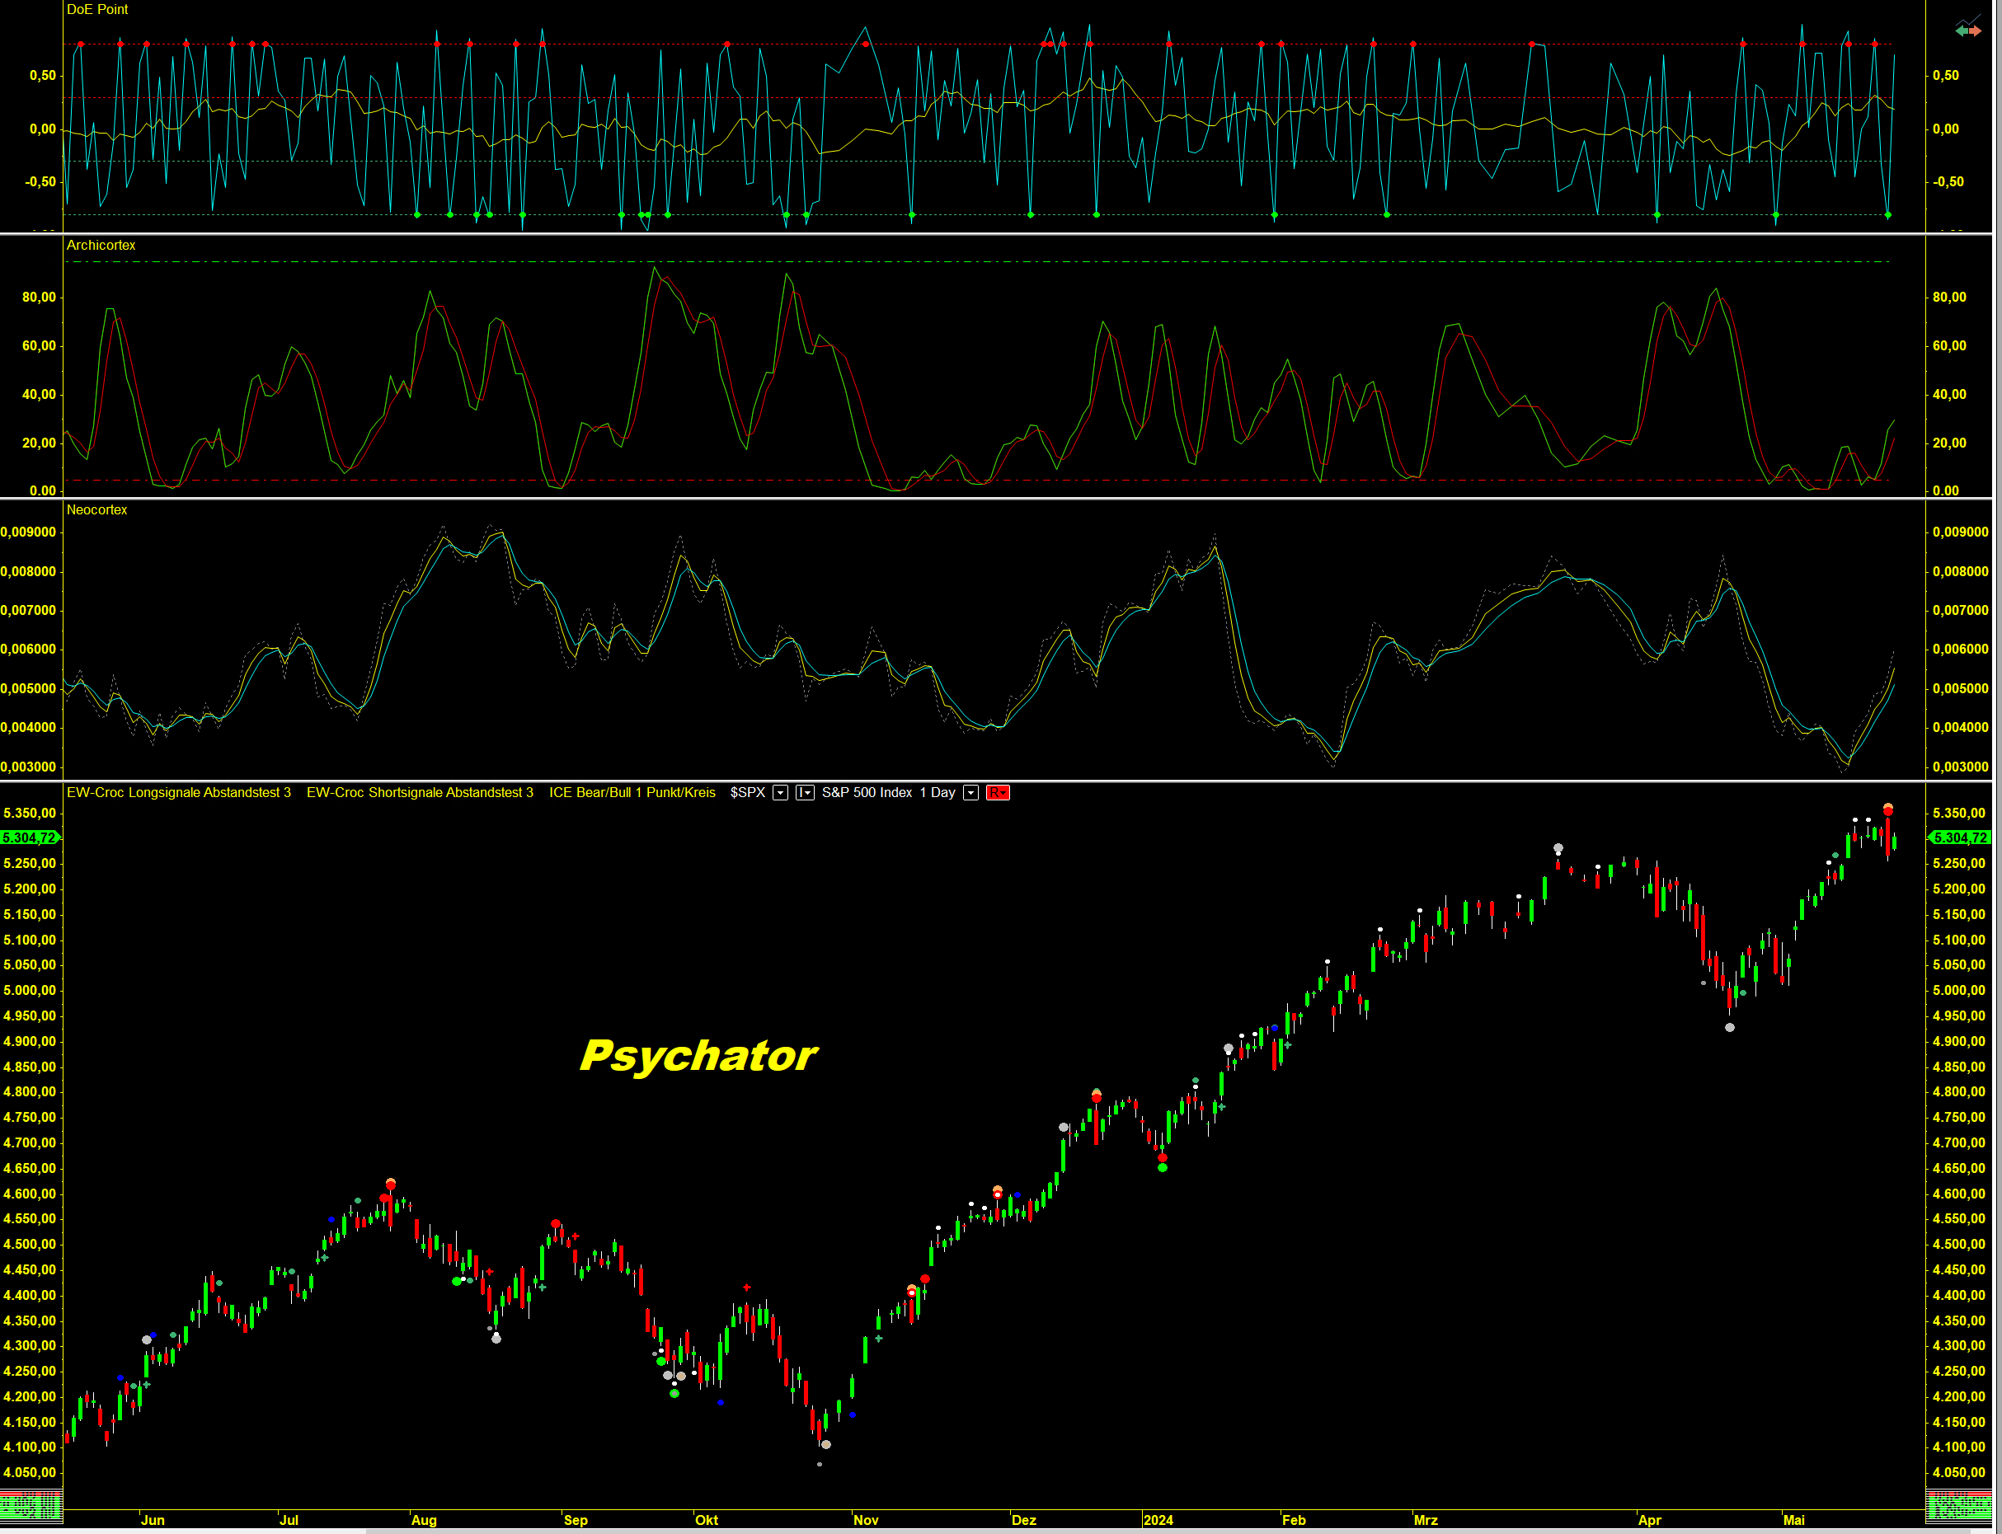This screenshot has height=1534, width=2002.
Task: Click the red signal dot above latest candle
Action: (1888, 810)
